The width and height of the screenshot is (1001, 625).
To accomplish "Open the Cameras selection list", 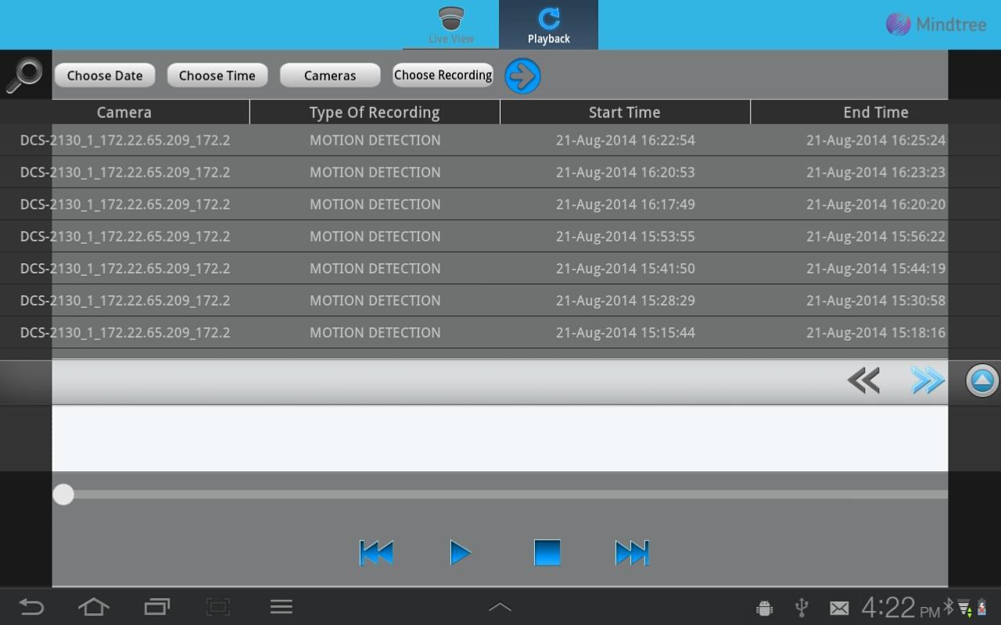I will [329, 75].
